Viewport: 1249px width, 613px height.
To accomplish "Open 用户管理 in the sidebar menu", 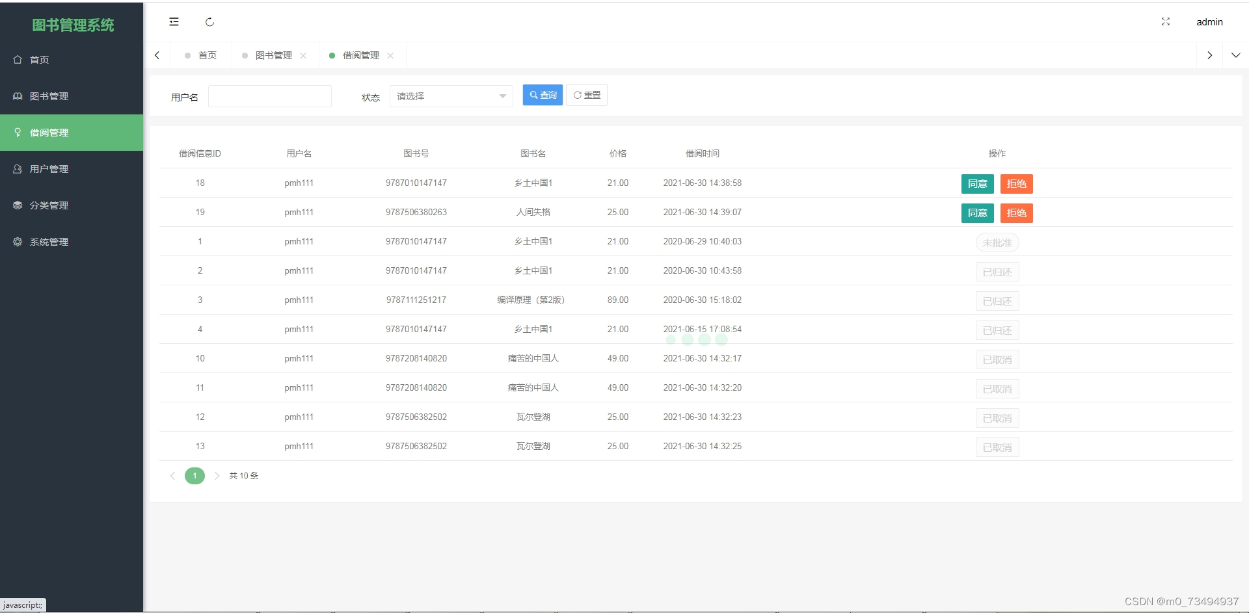I will tap(72, 169).
